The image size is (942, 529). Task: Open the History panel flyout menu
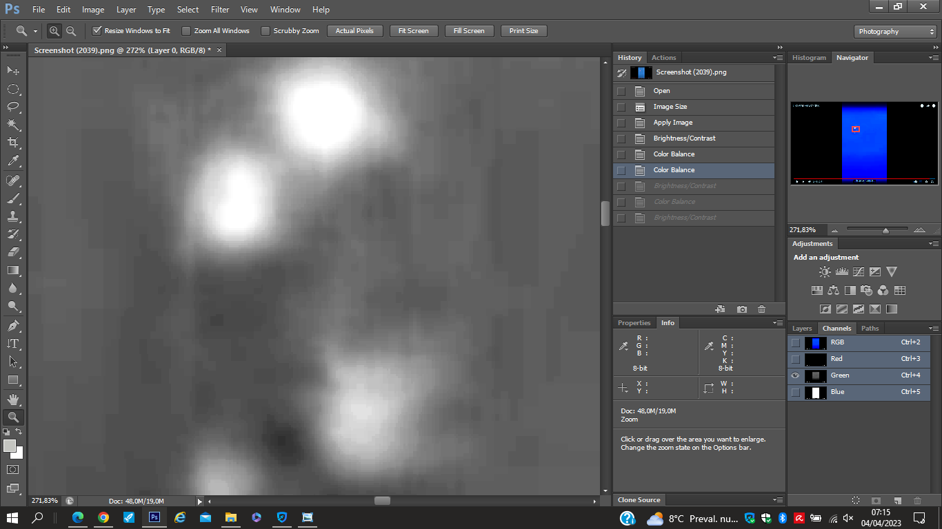click(x=778, y=58)
